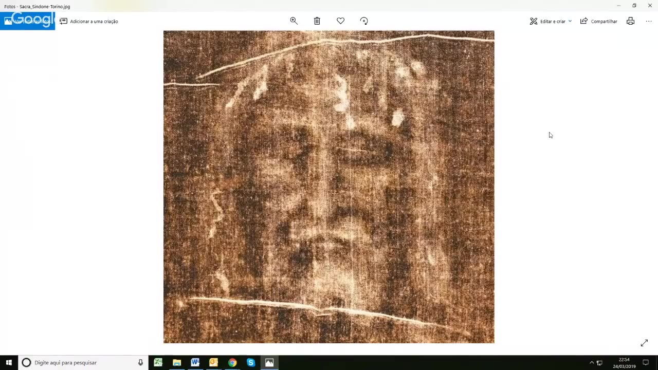Open the three-dot more options menu

649,21
